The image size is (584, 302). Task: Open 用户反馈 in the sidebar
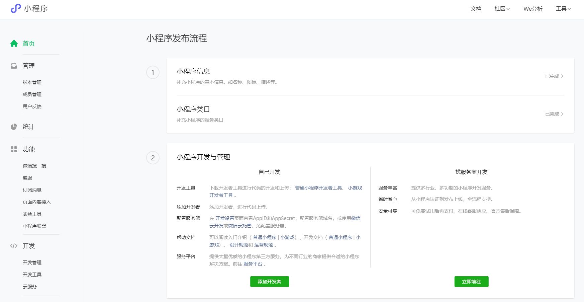click(x=32, y=106)
